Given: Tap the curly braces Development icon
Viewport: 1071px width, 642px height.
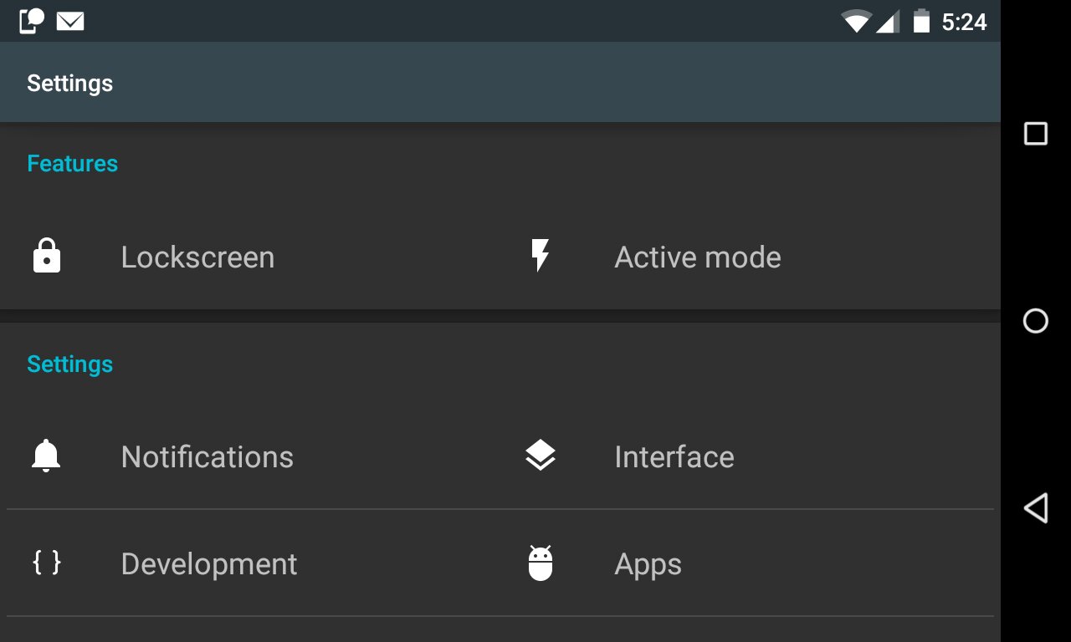Looking at the screenshot, I should click(47, 563).
